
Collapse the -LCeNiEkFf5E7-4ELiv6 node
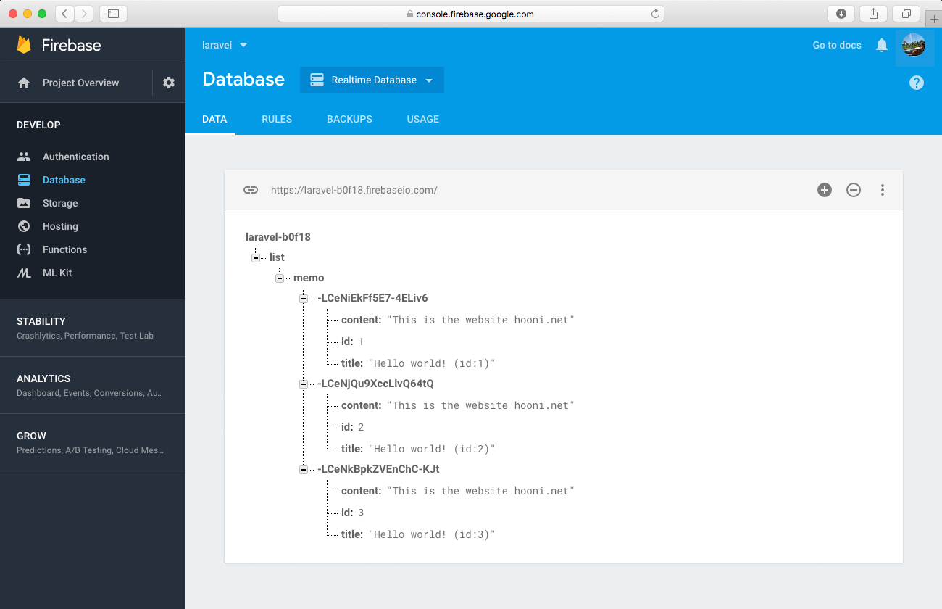[x=304, y=298]
